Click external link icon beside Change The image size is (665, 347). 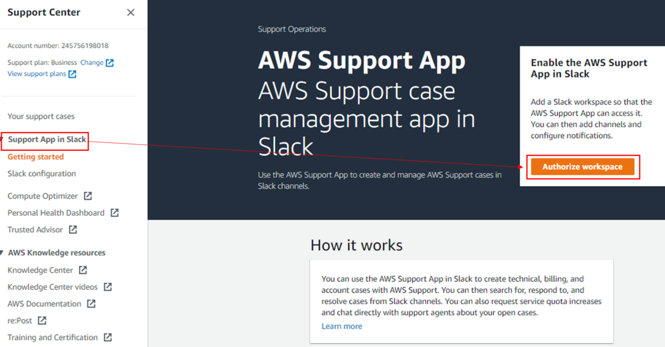click(110, 63)
